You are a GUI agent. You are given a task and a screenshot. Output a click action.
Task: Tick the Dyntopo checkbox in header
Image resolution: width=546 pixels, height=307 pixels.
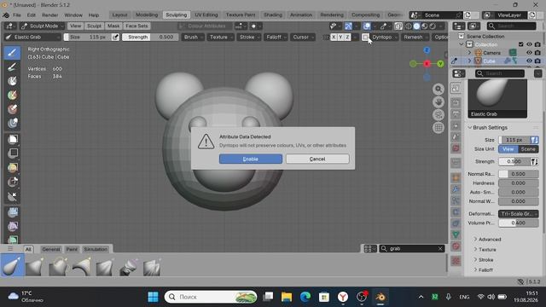pyautogui.click(x=365, y=37)
